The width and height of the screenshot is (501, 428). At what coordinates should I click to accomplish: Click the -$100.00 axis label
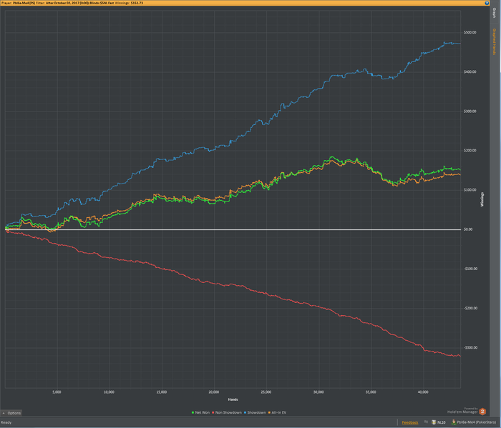pos(471,269)
